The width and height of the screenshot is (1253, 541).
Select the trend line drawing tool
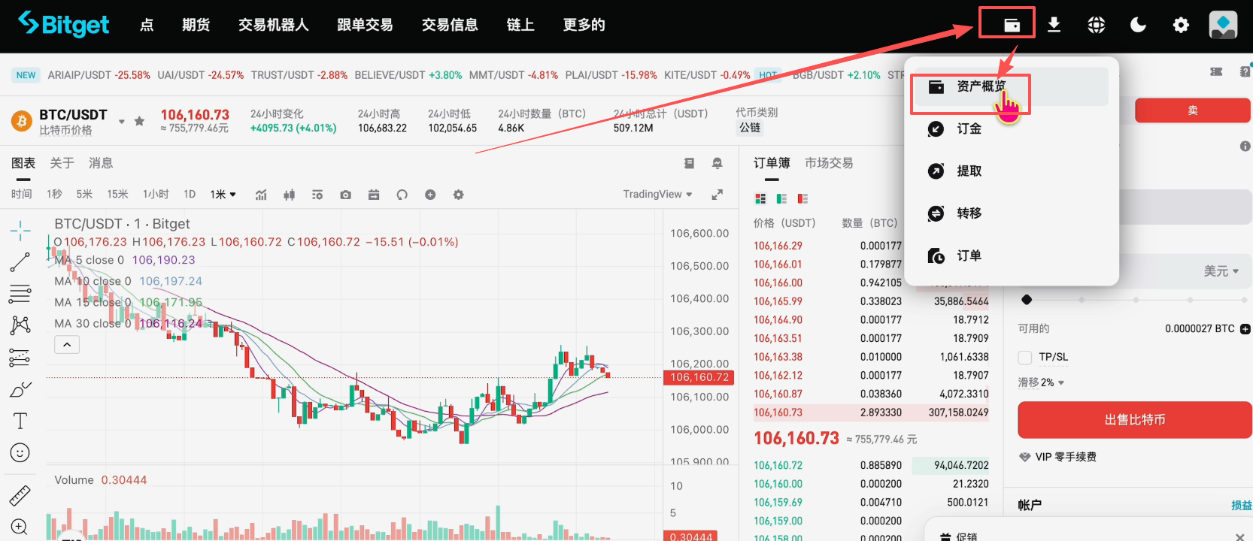pos(20,262)
